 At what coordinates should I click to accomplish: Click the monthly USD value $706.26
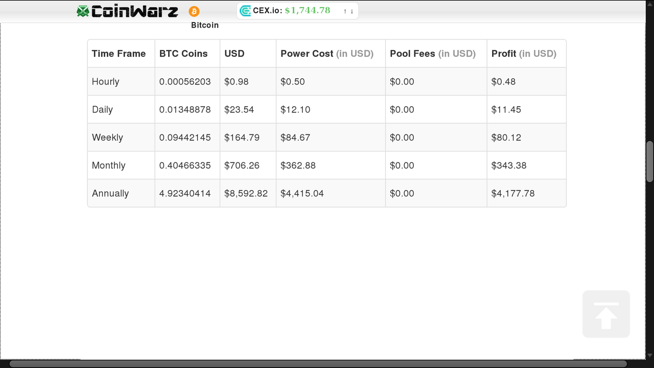tap(242, 166)
